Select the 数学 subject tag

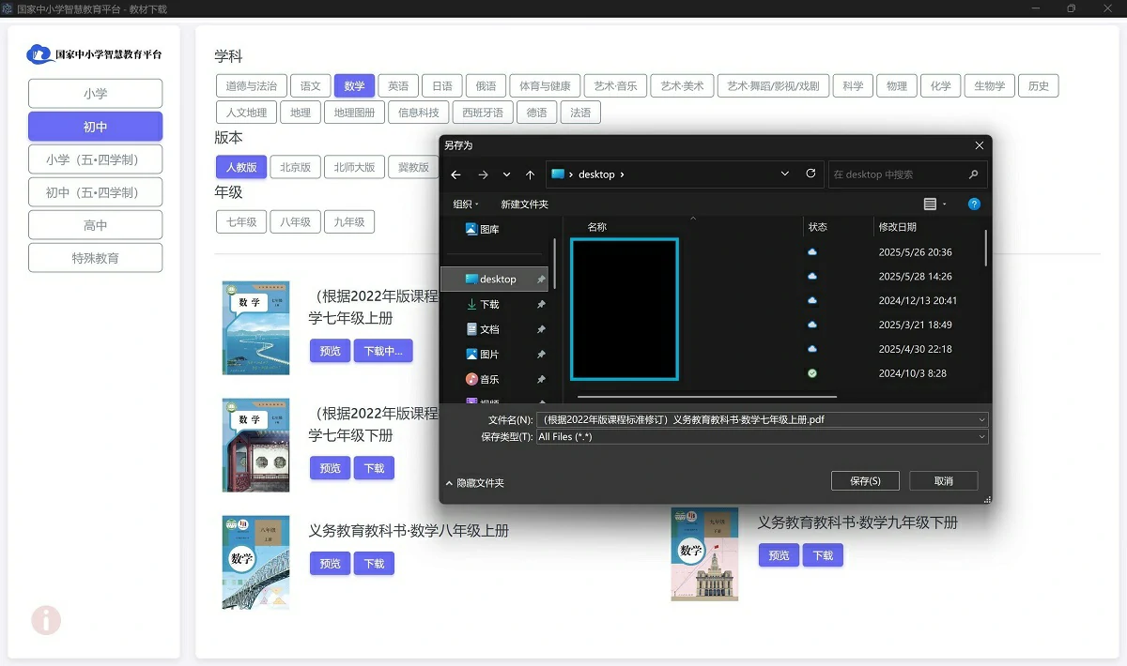[x=354, y=85]
